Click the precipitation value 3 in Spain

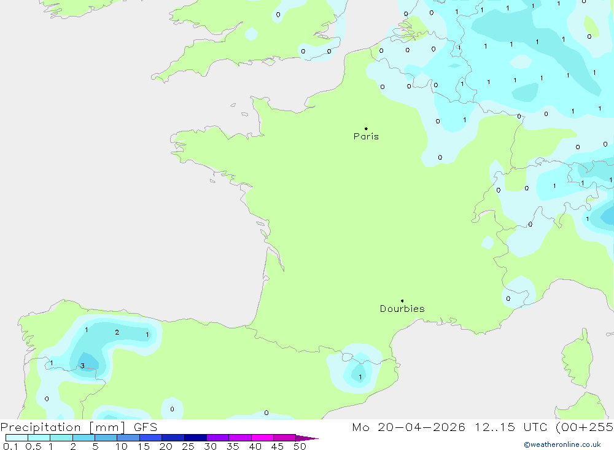(82, 366)
